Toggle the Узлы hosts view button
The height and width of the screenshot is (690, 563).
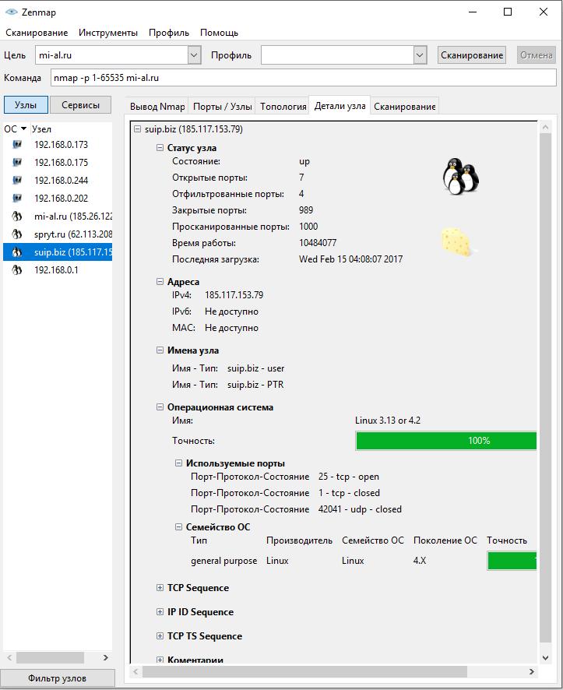click(x=26, y=105)
